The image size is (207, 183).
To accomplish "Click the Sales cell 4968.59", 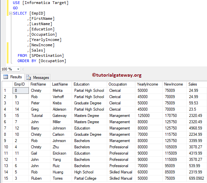I will tap(197, 128).
